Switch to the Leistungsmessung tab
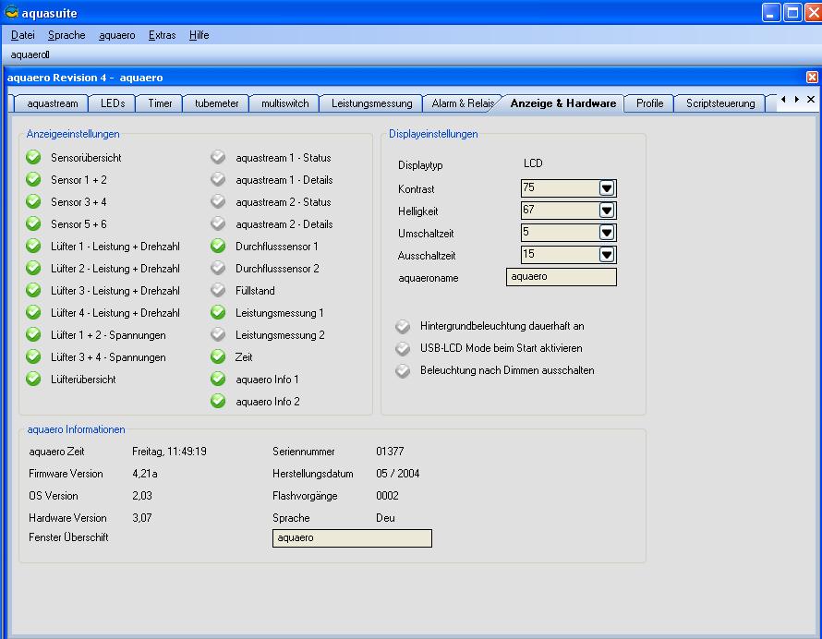The image size is (822, 639). (371, 103)
